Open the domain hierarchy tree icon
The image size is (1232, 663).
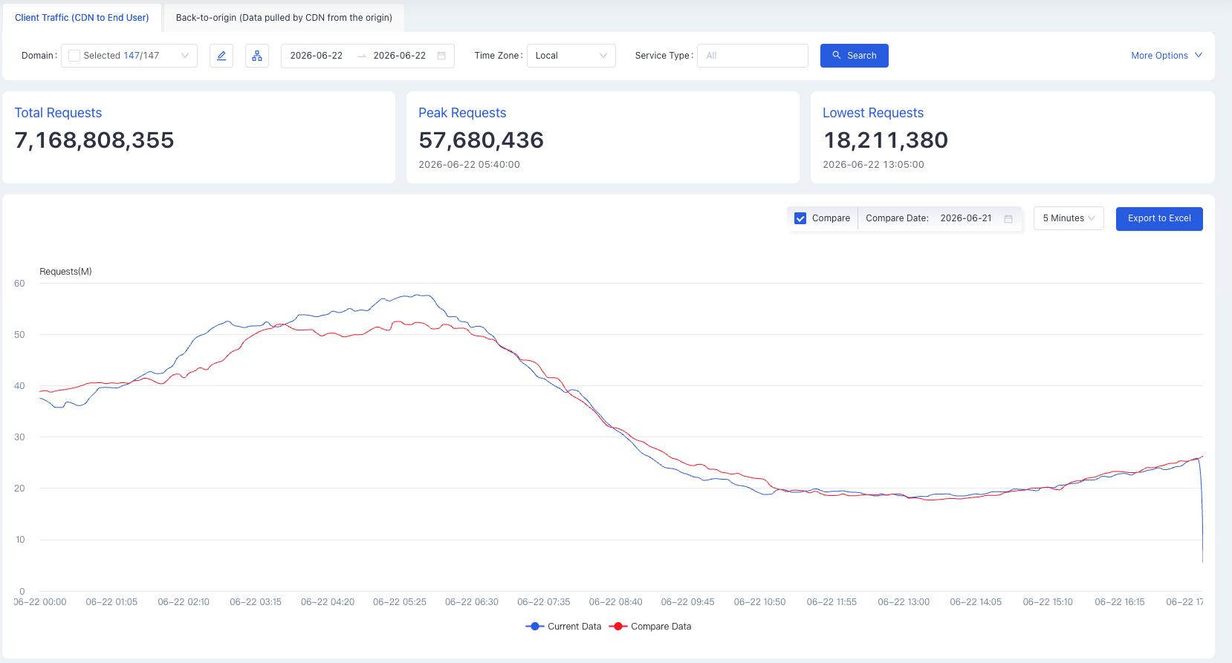(x=257, y=56)
